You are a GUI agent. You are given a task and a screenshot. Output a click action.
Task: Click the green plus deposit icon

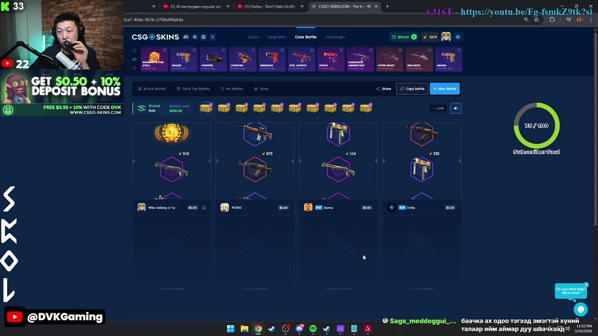pos(414,37)
